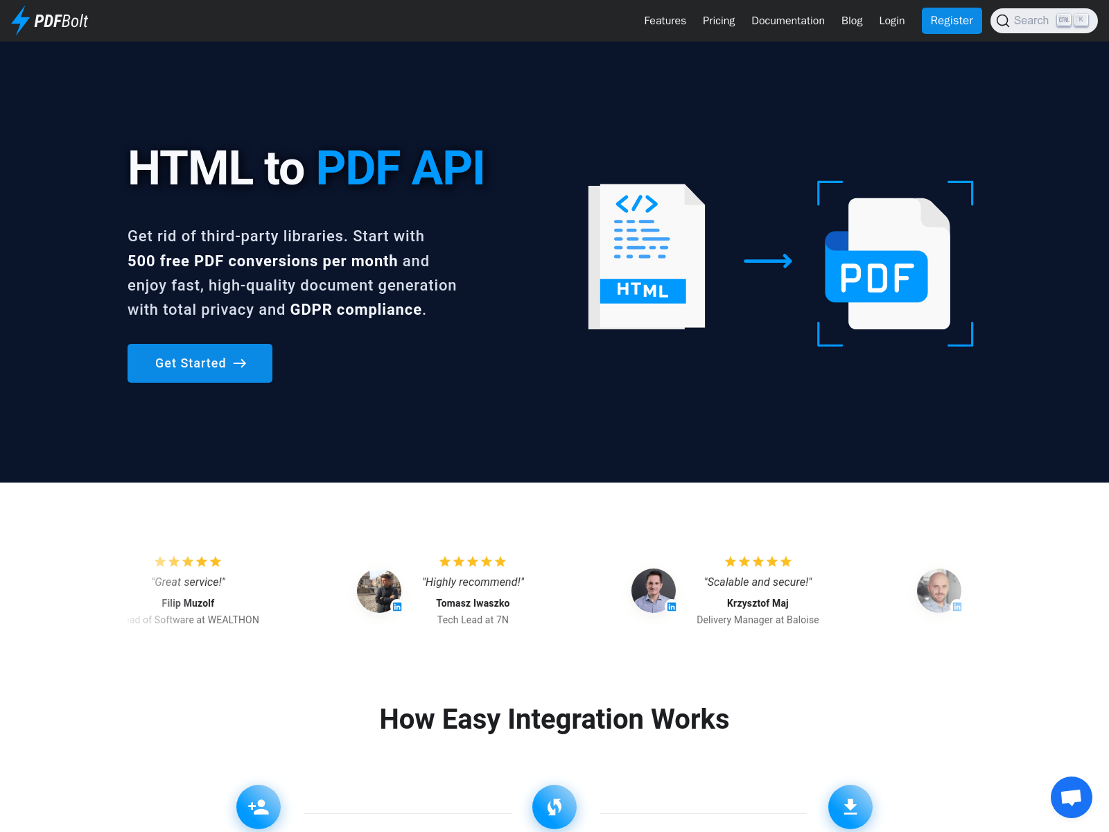The image size is (1109, 832).
Task: Open the Documentation section
Action: 787,21
